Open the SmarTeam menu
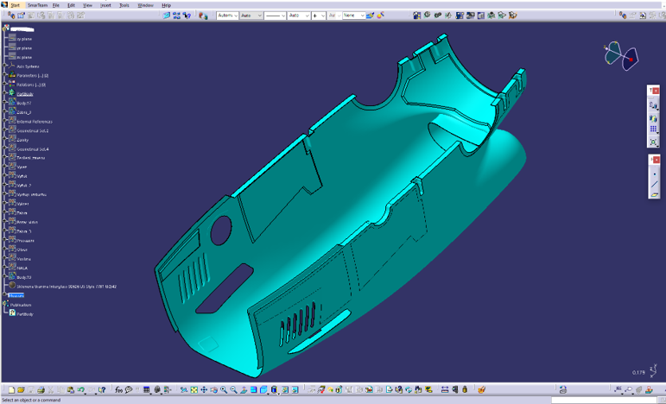 point(38,5)
